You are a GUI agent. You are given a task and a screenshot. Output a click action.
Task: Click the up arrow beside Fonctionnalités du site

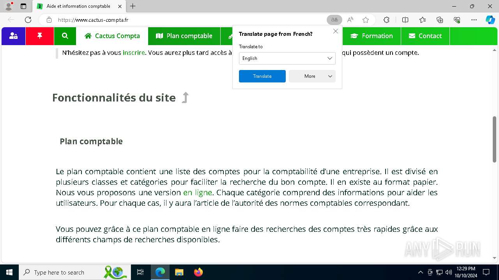[x=186, y=98]
